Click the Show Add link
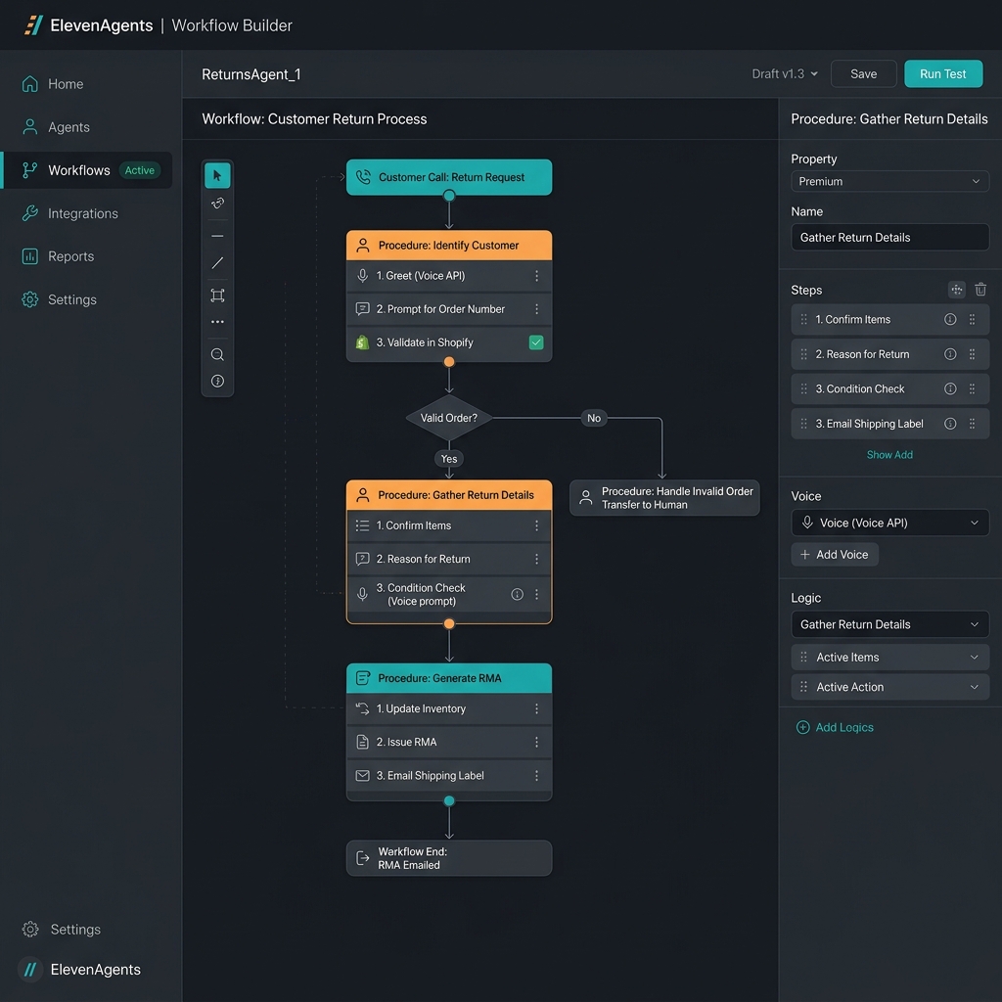 889,455
